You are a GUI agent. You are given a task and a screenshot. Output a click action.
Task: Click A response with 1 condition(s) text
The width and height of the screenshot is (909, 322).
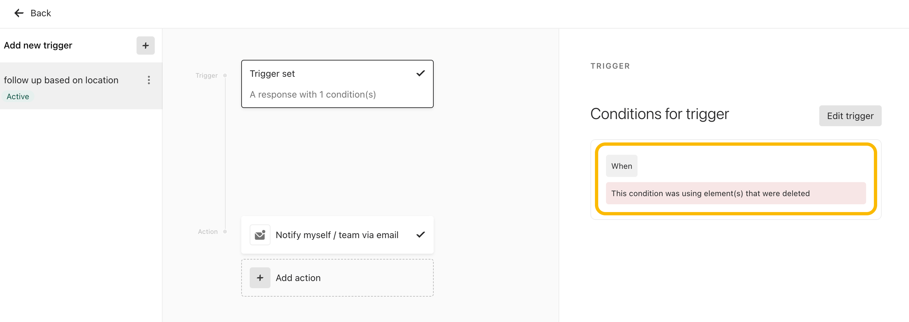pos(313,95)
